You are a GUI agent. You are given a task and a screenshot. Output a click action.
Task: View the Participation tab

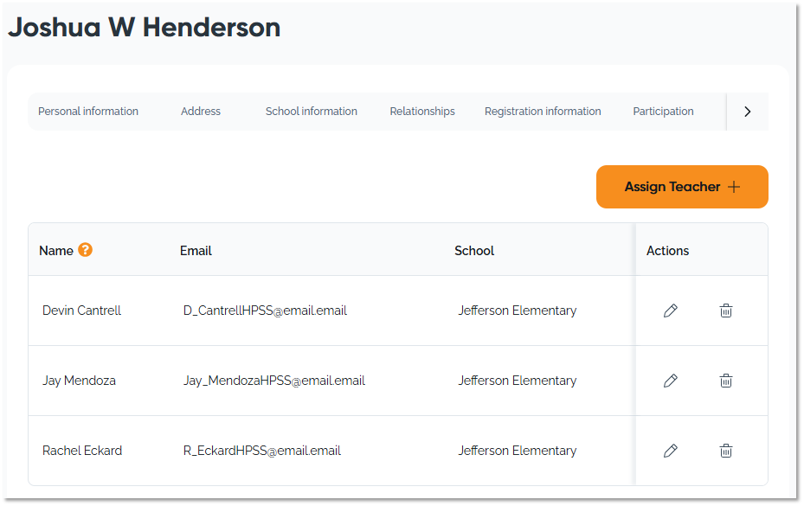[663, 112]
